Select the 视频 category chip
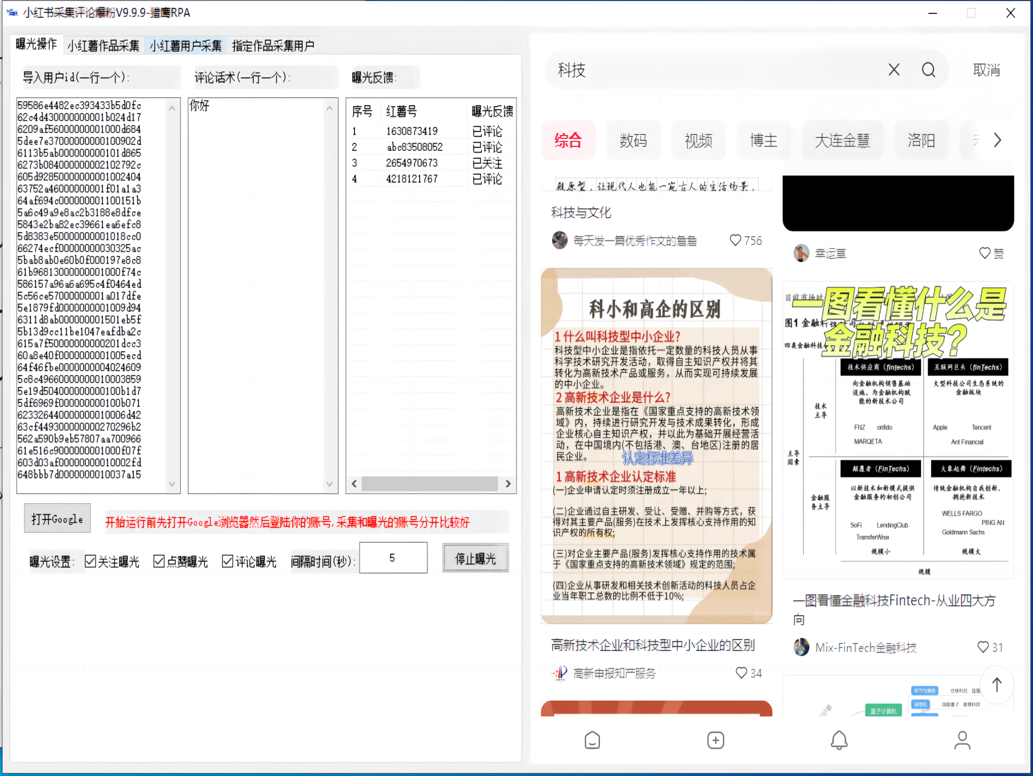 (698, 140)
